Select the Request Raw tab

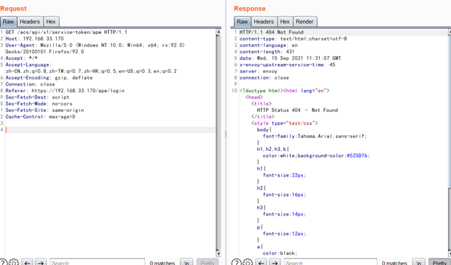[9, 21]
